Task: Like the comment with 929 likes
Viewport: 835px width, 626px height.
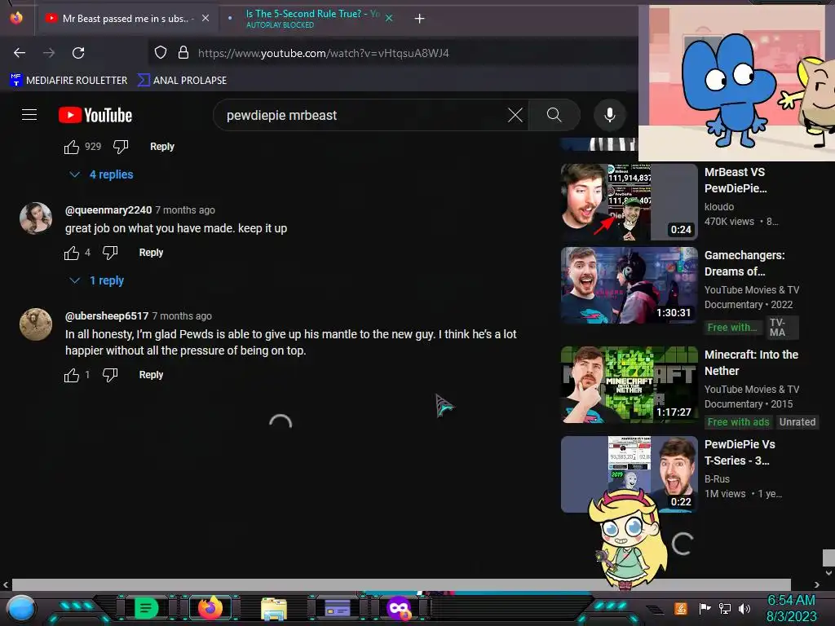Action: coord(72,147)
